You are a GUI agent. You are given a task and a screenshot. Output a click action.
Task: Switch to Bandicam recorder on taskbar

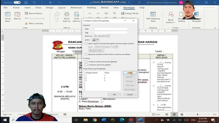click(131, 120)
